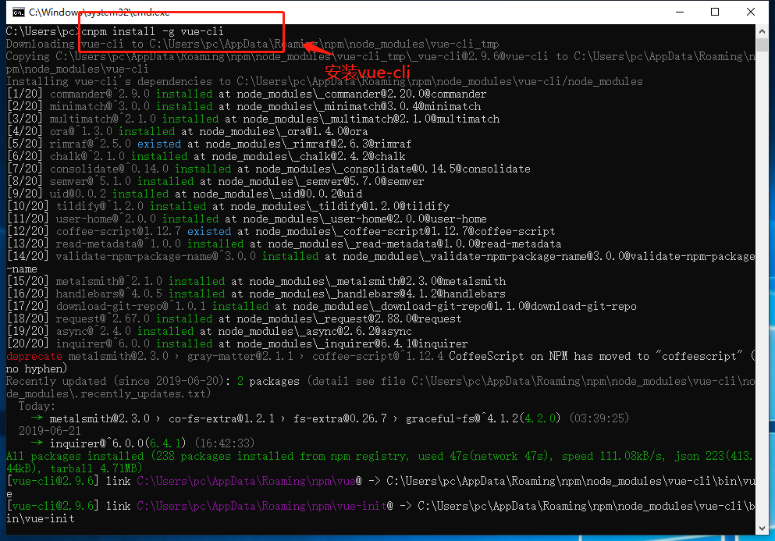Click the '[1/20]' commander line
Viewport: 775px width, 541px height.
click(x=247, y=94)
